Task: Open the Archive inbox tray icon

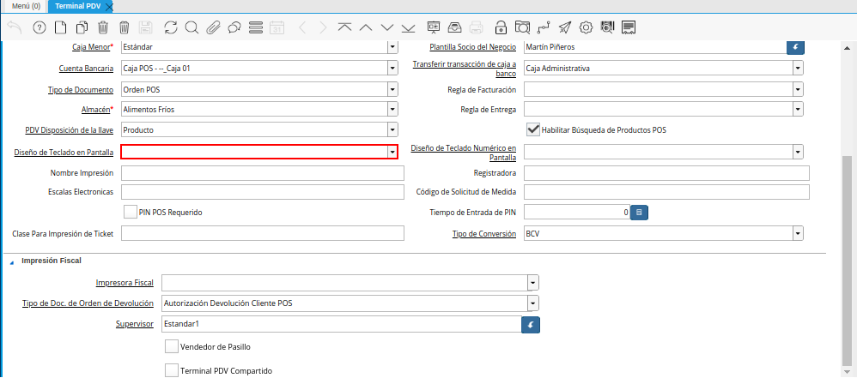Action: [455, 27]
